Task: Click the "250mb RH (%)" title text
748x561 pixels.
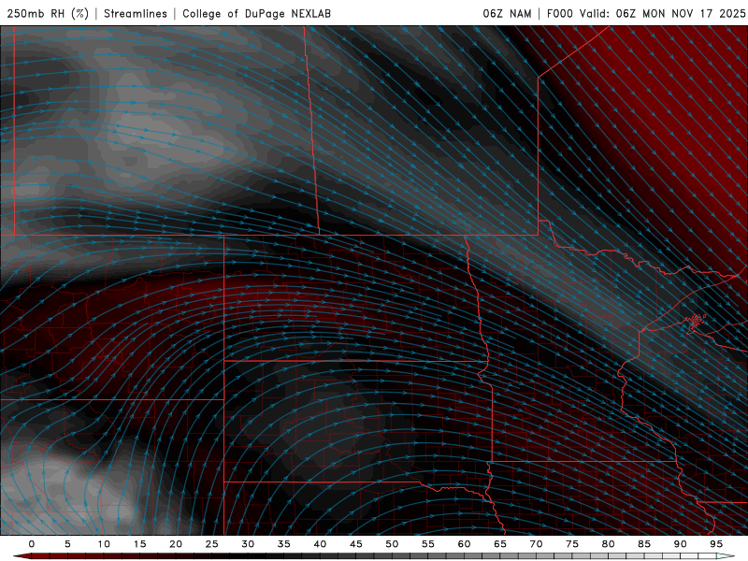Action: [48, 13]
